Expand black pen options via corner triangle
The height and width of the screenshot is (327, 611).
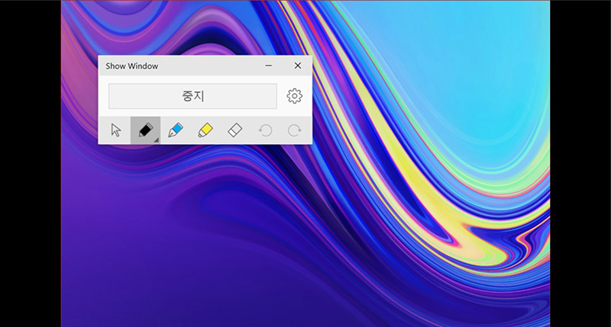(156, 139)
